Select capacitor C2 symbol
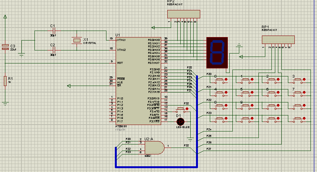 click(x=54, y=50)
